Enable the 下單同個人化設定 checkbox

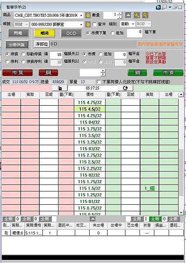(99, 82)
